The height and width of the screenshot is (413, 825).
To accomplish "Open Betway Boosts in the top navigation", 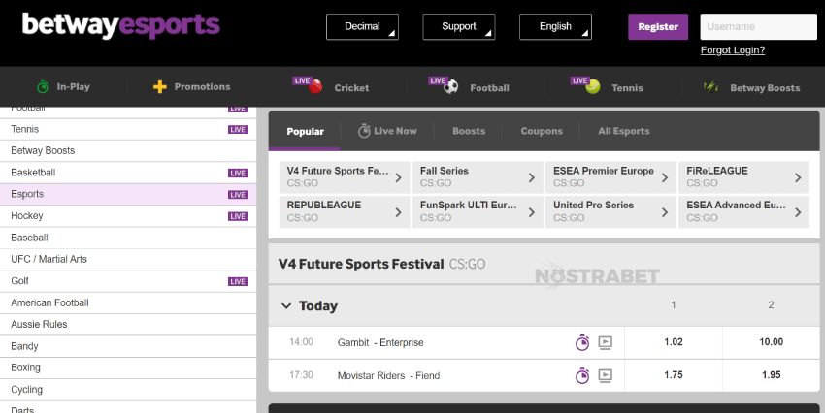I will coord(752,87).
